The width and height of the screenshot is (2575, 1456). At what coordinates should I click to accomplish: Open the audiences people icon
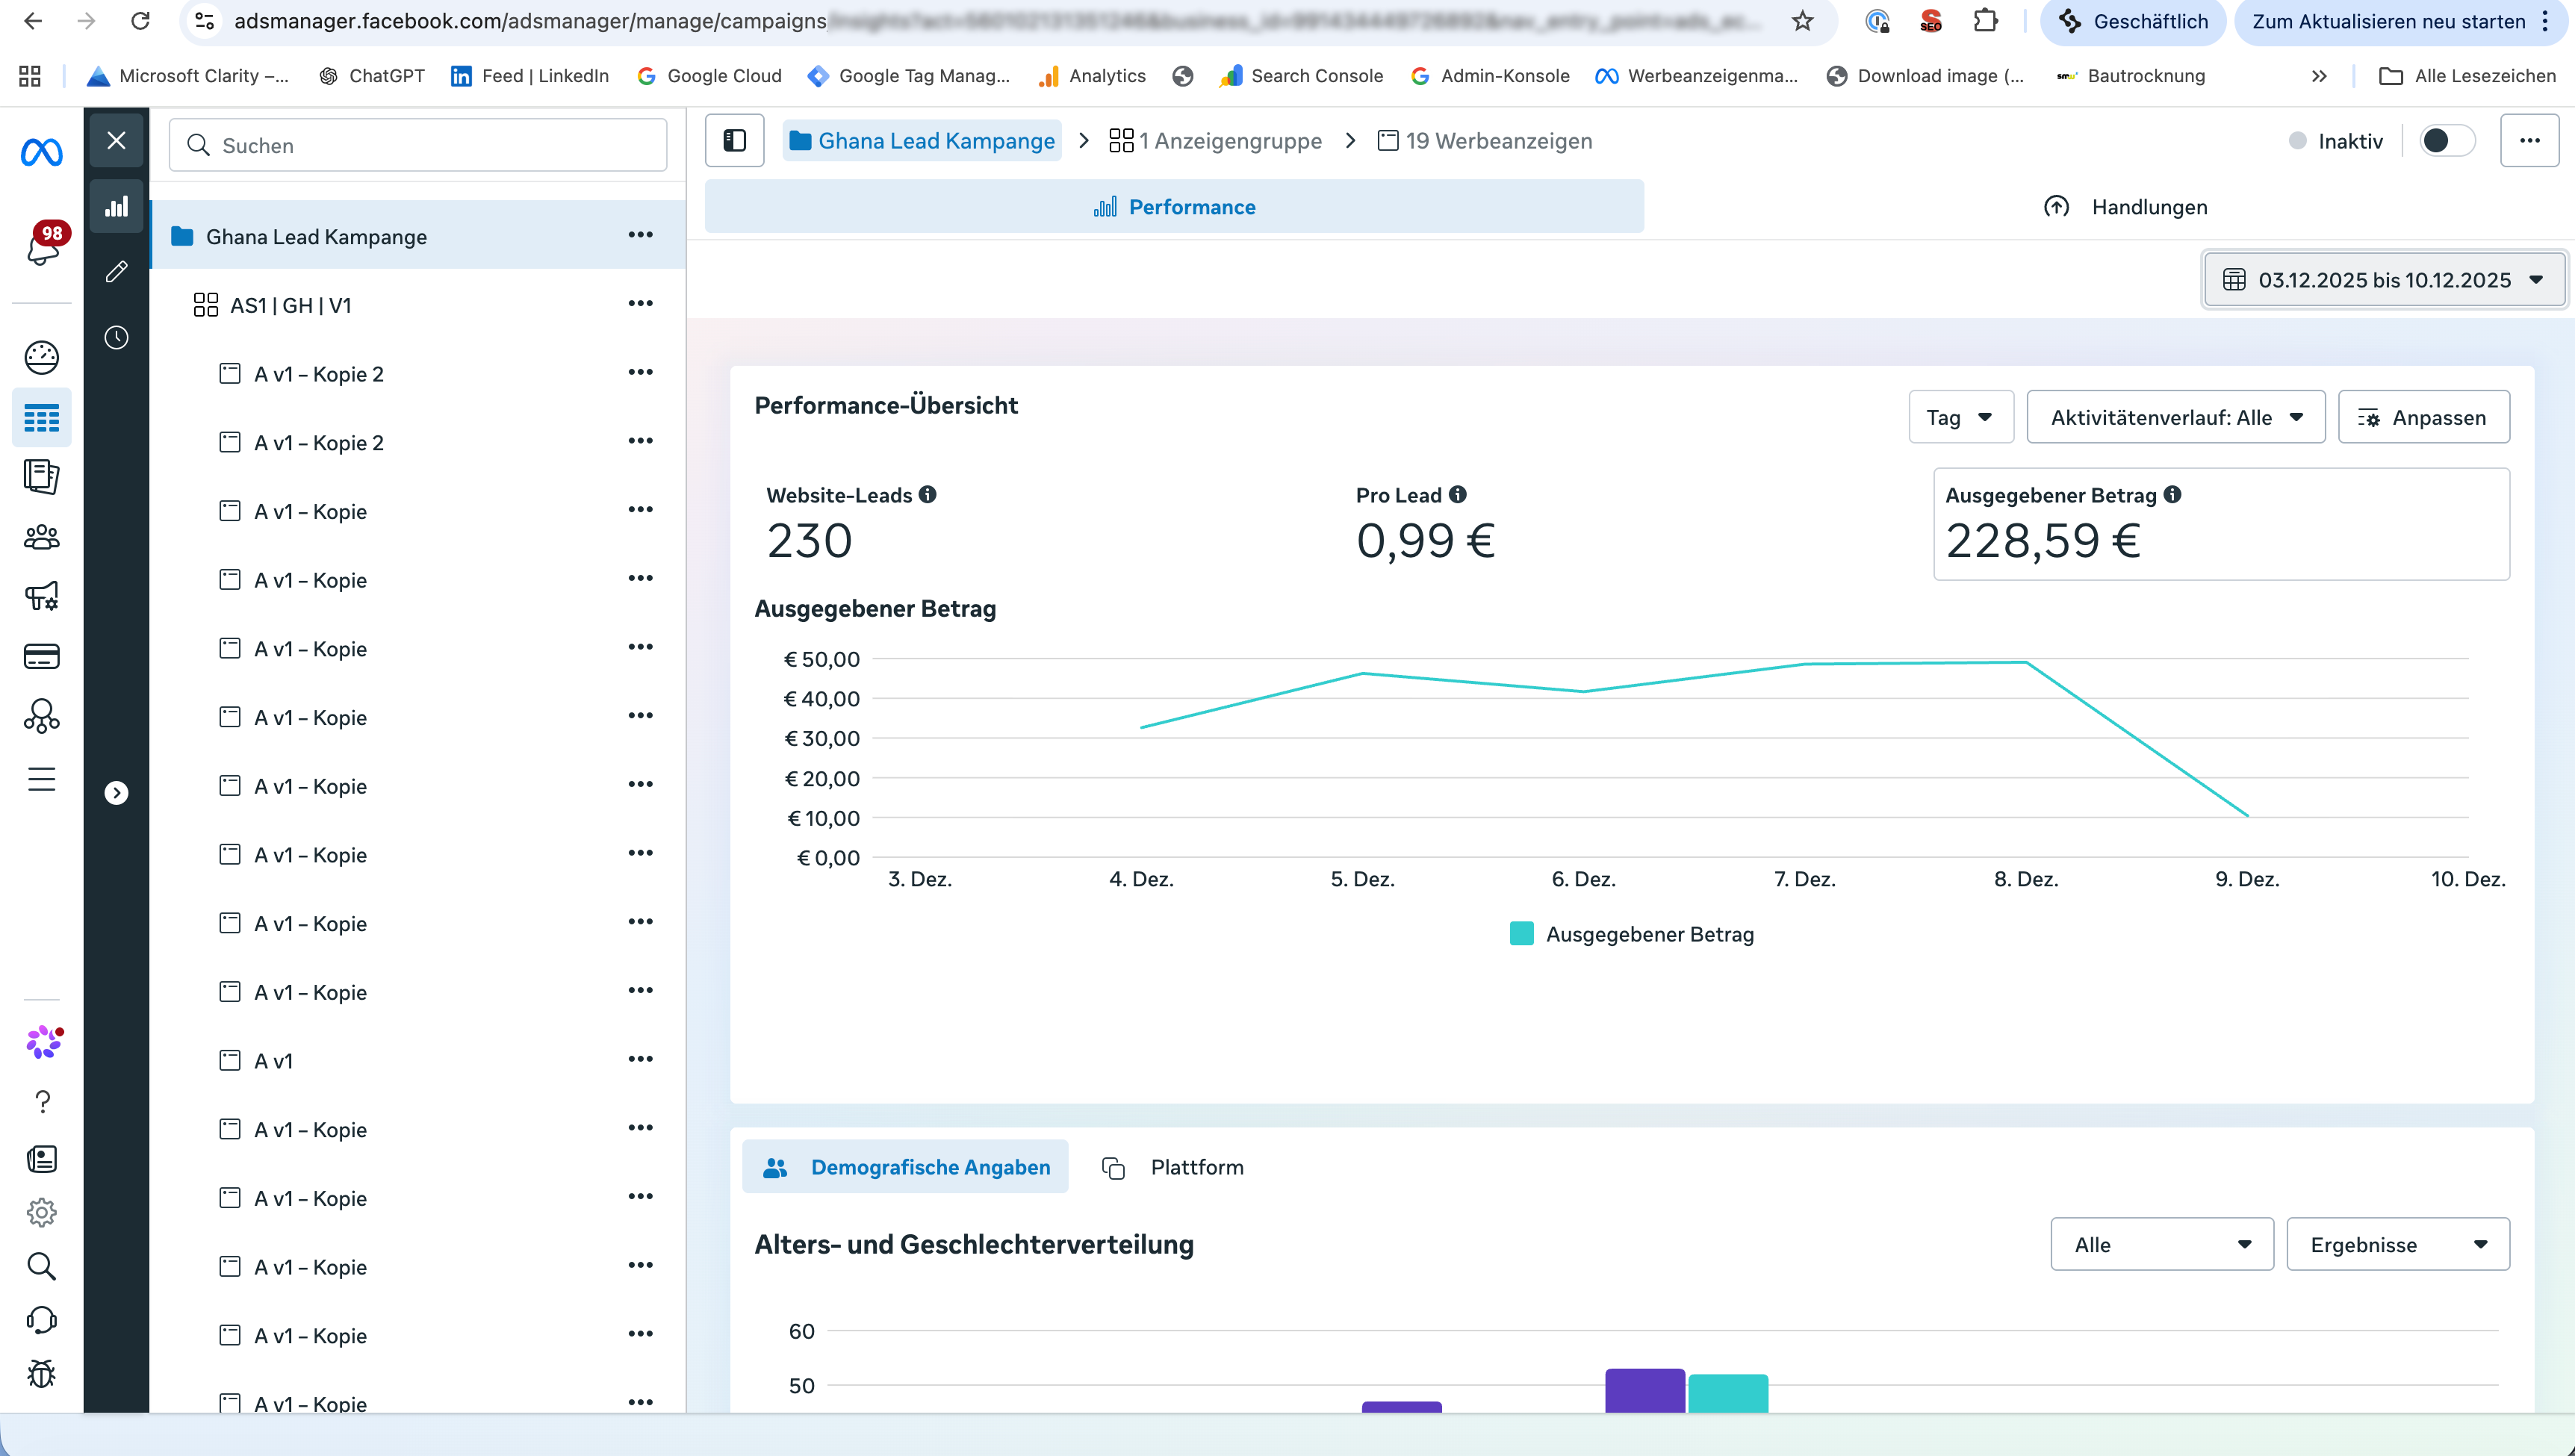point(41,537)
